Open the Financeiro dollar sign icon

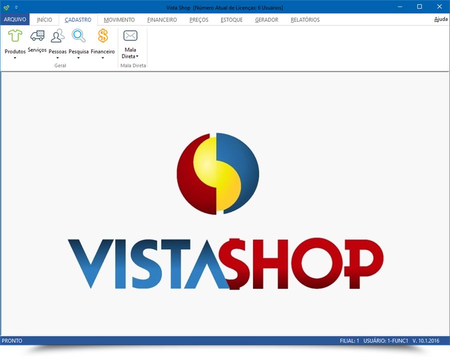click(102, 36)
